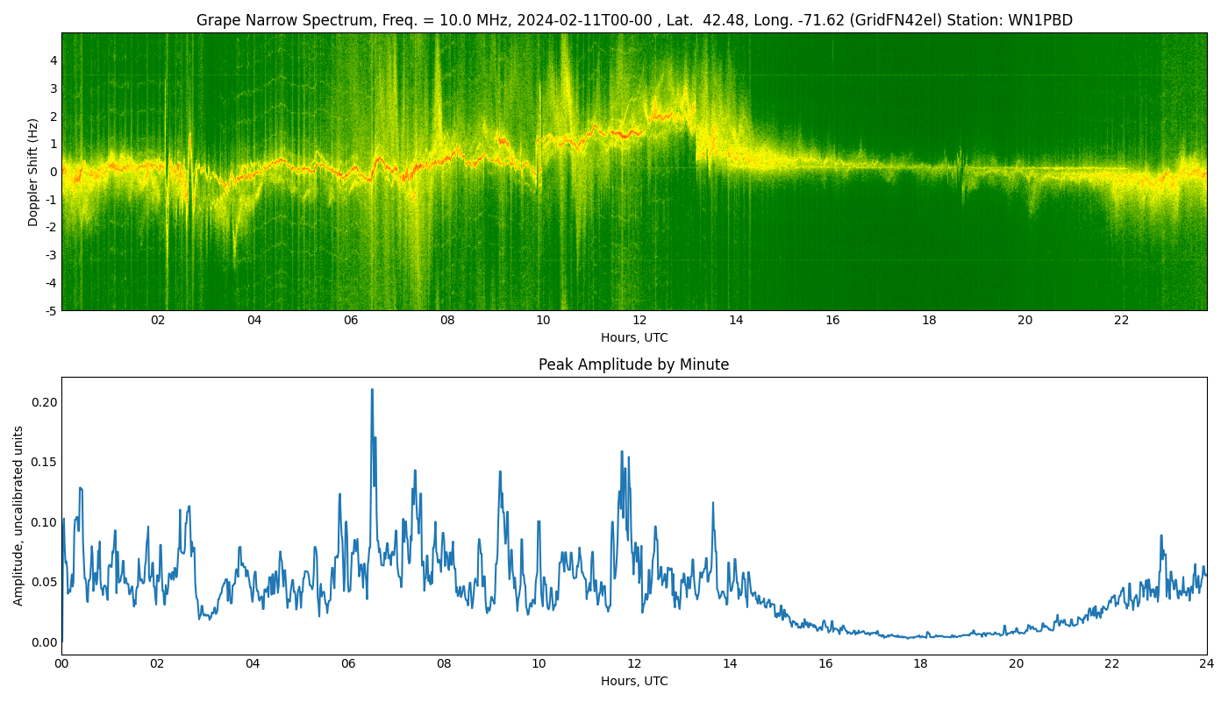Click the Doppler Shift (Hz) axis label

tap(33, 172)
